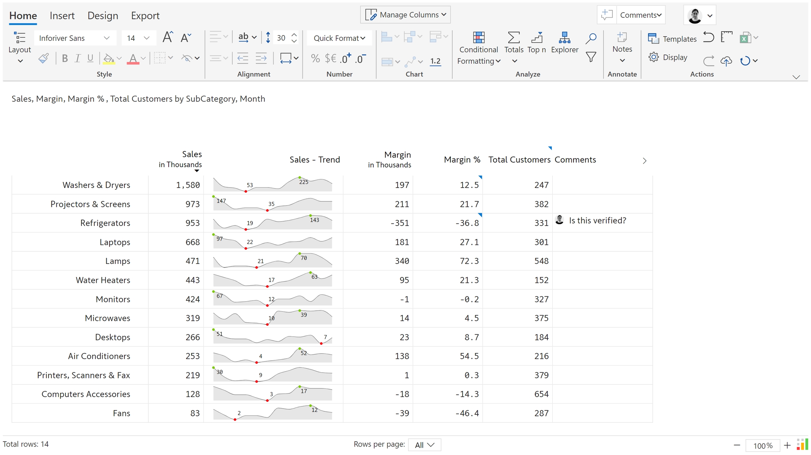The width and height of the screenshot is (811, 455).
Task: Click the row height 30 input field
Action: coord(281,38)
